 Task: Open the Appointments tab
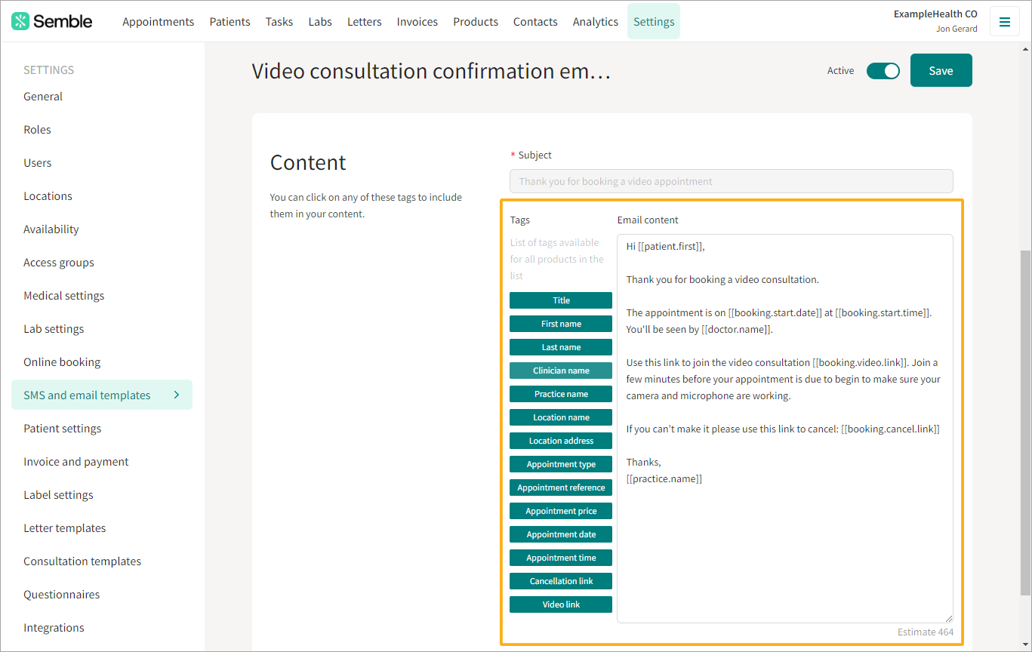pyautogui.click(x=159, y=21)
